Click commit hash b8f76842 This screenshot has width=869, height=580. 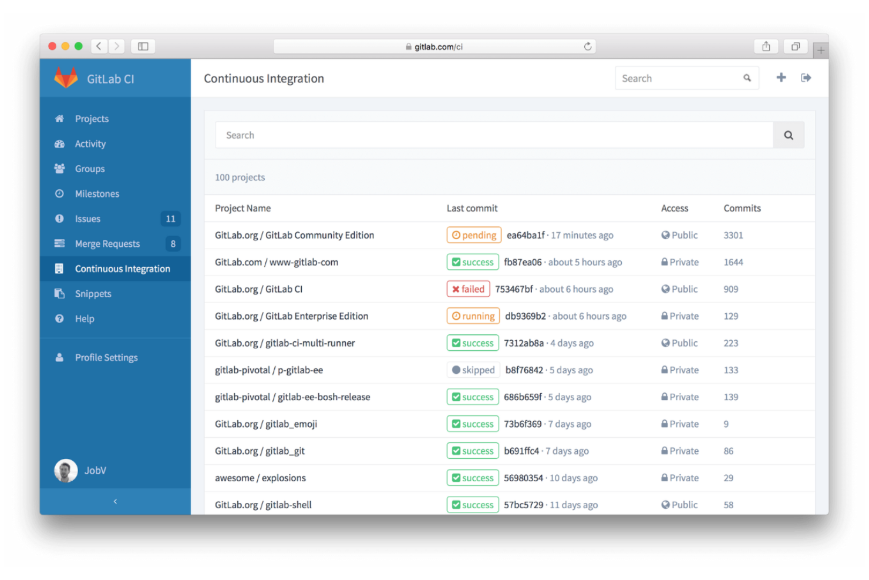(524, 370)
